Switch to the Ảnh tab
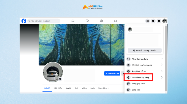Image resolution: width=187 pixels, height=104 pixels. (77, 88)
